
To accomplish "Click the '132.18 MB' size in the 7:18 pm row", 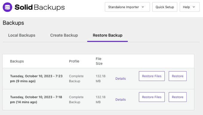I will pyautogui.click(x=101, y=99).
